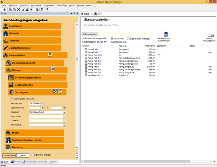This screenshot has height=167, width=217.
Task: Click the Suche starten button
Action: pyautogui.click(x=9, y=156)
